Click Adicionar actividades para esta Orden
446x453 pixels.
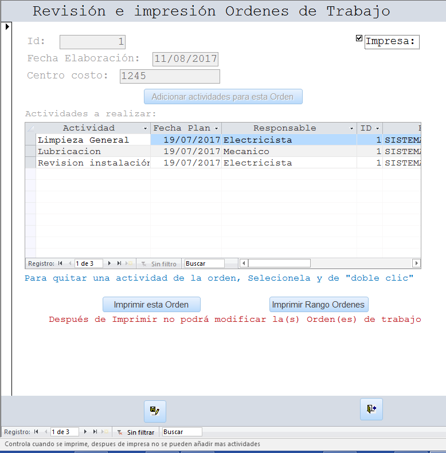[x=223, y=97]
